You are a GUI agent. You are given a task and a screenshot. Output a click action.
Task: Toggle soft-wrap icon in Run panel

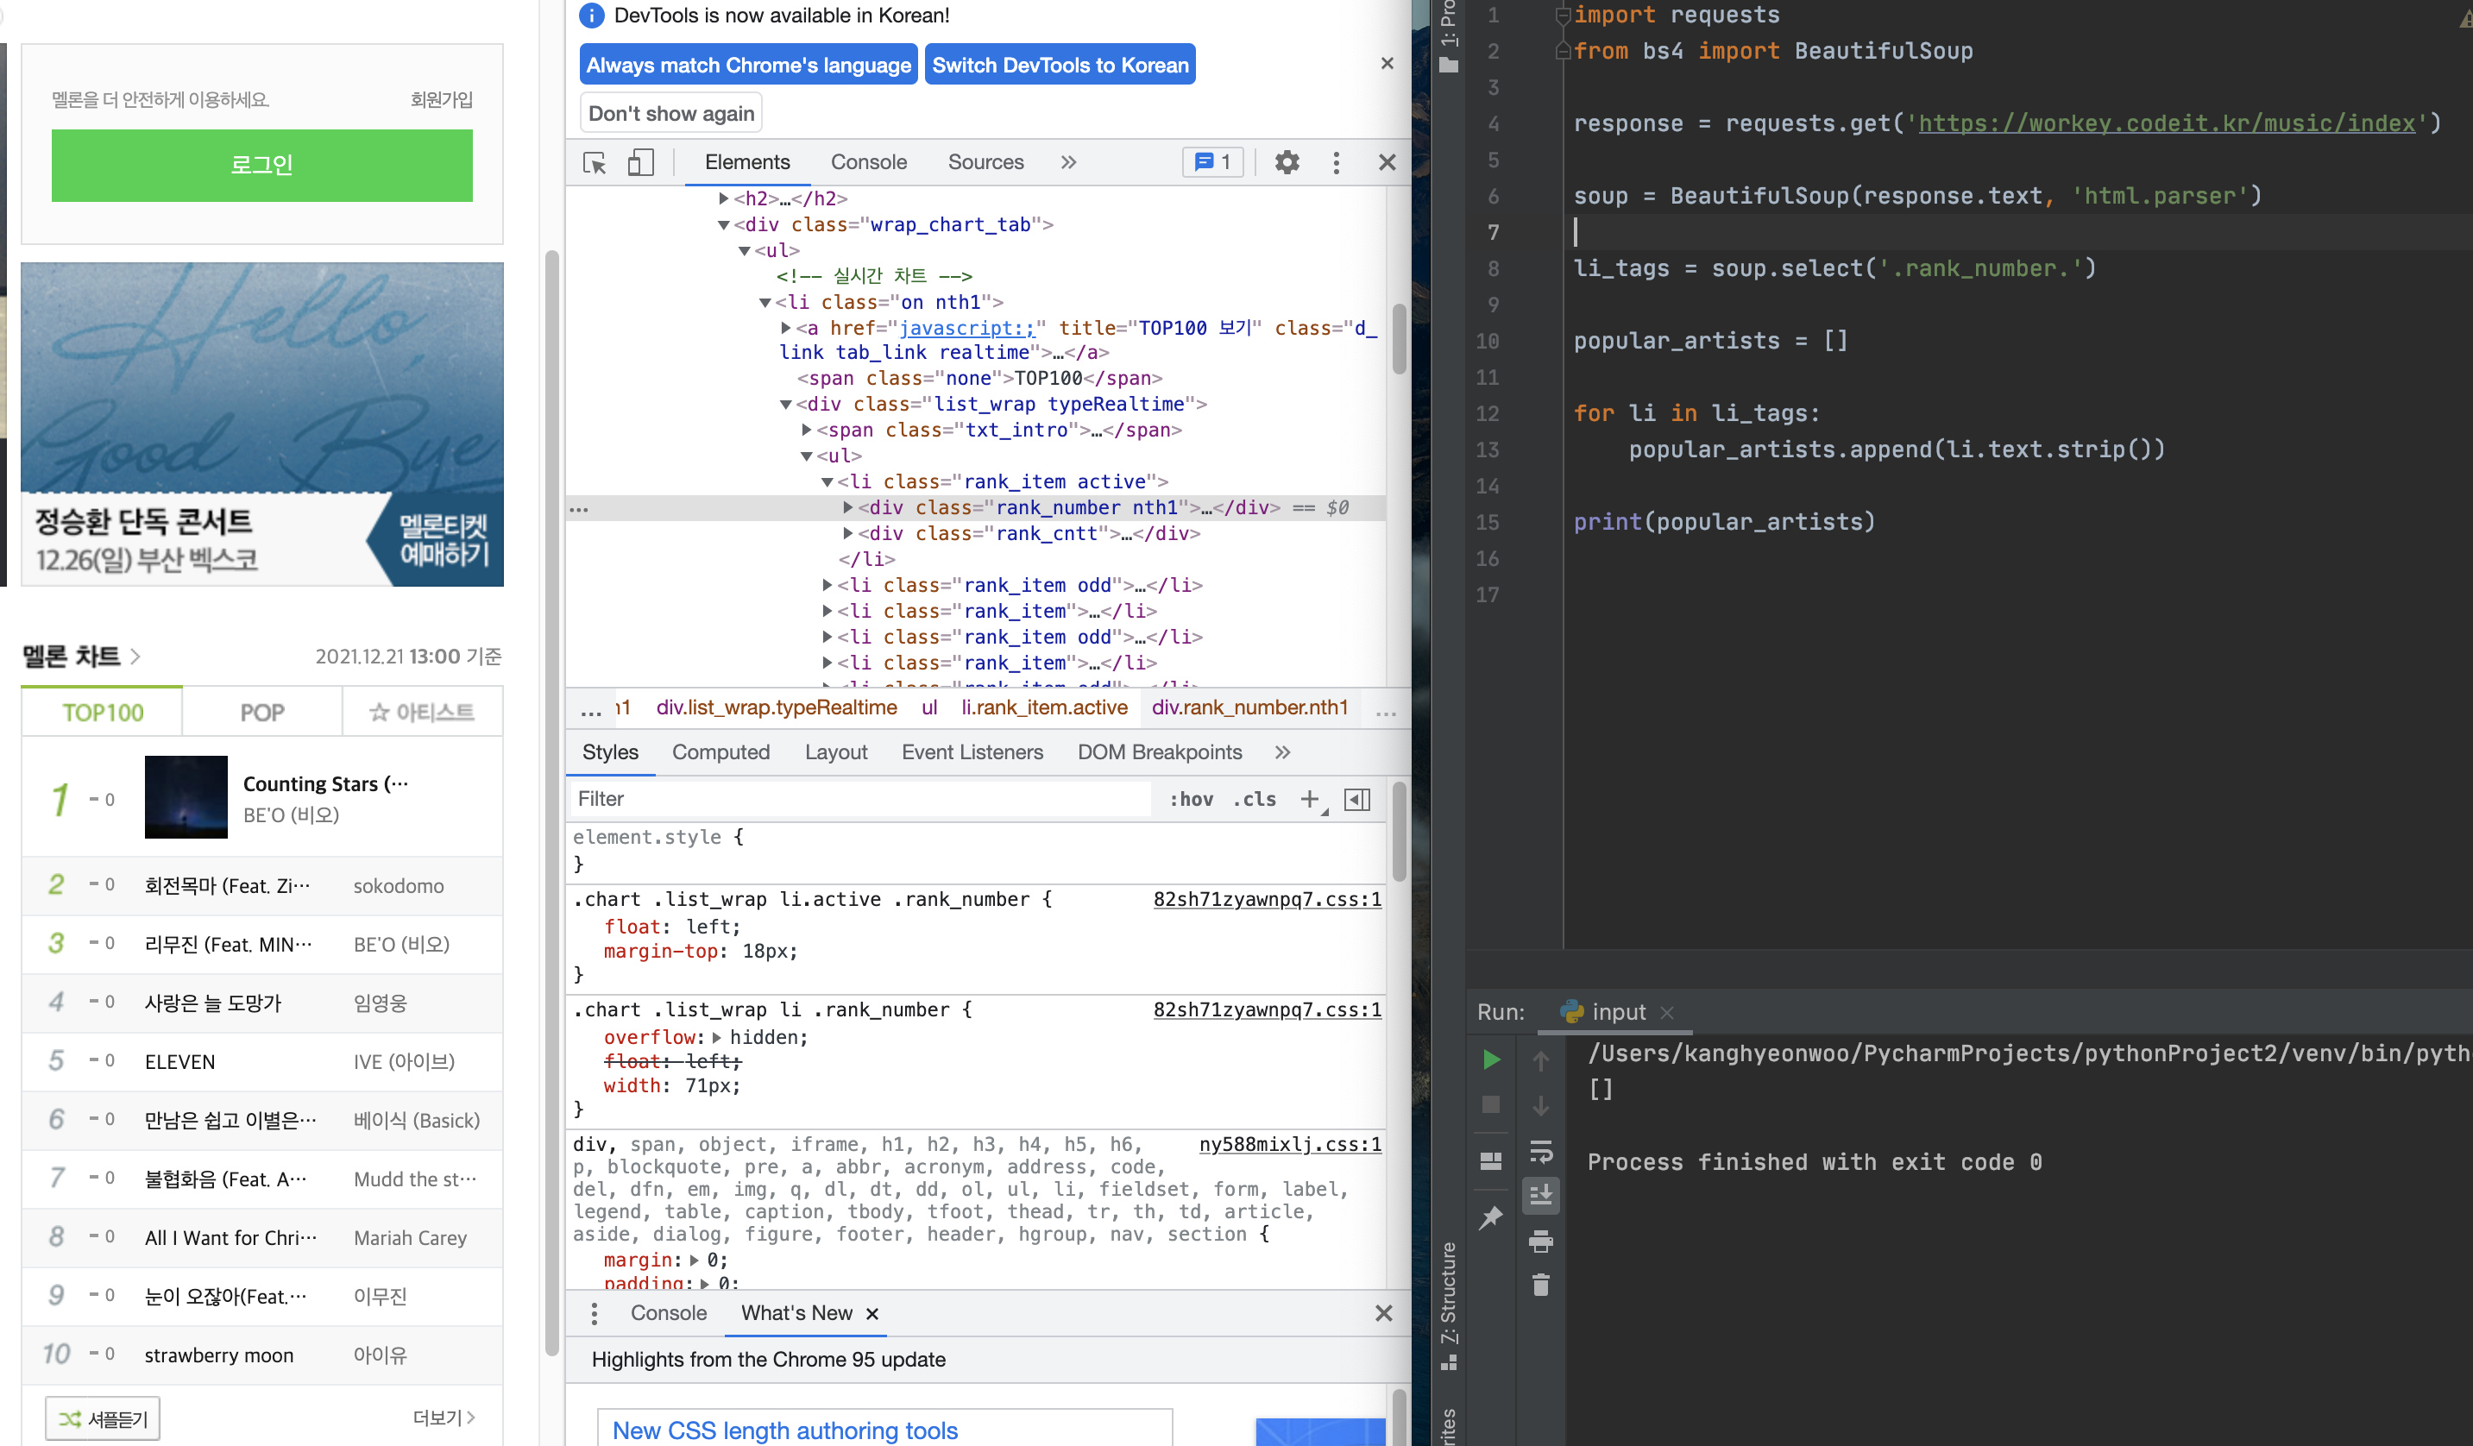pos(1541,1150)
